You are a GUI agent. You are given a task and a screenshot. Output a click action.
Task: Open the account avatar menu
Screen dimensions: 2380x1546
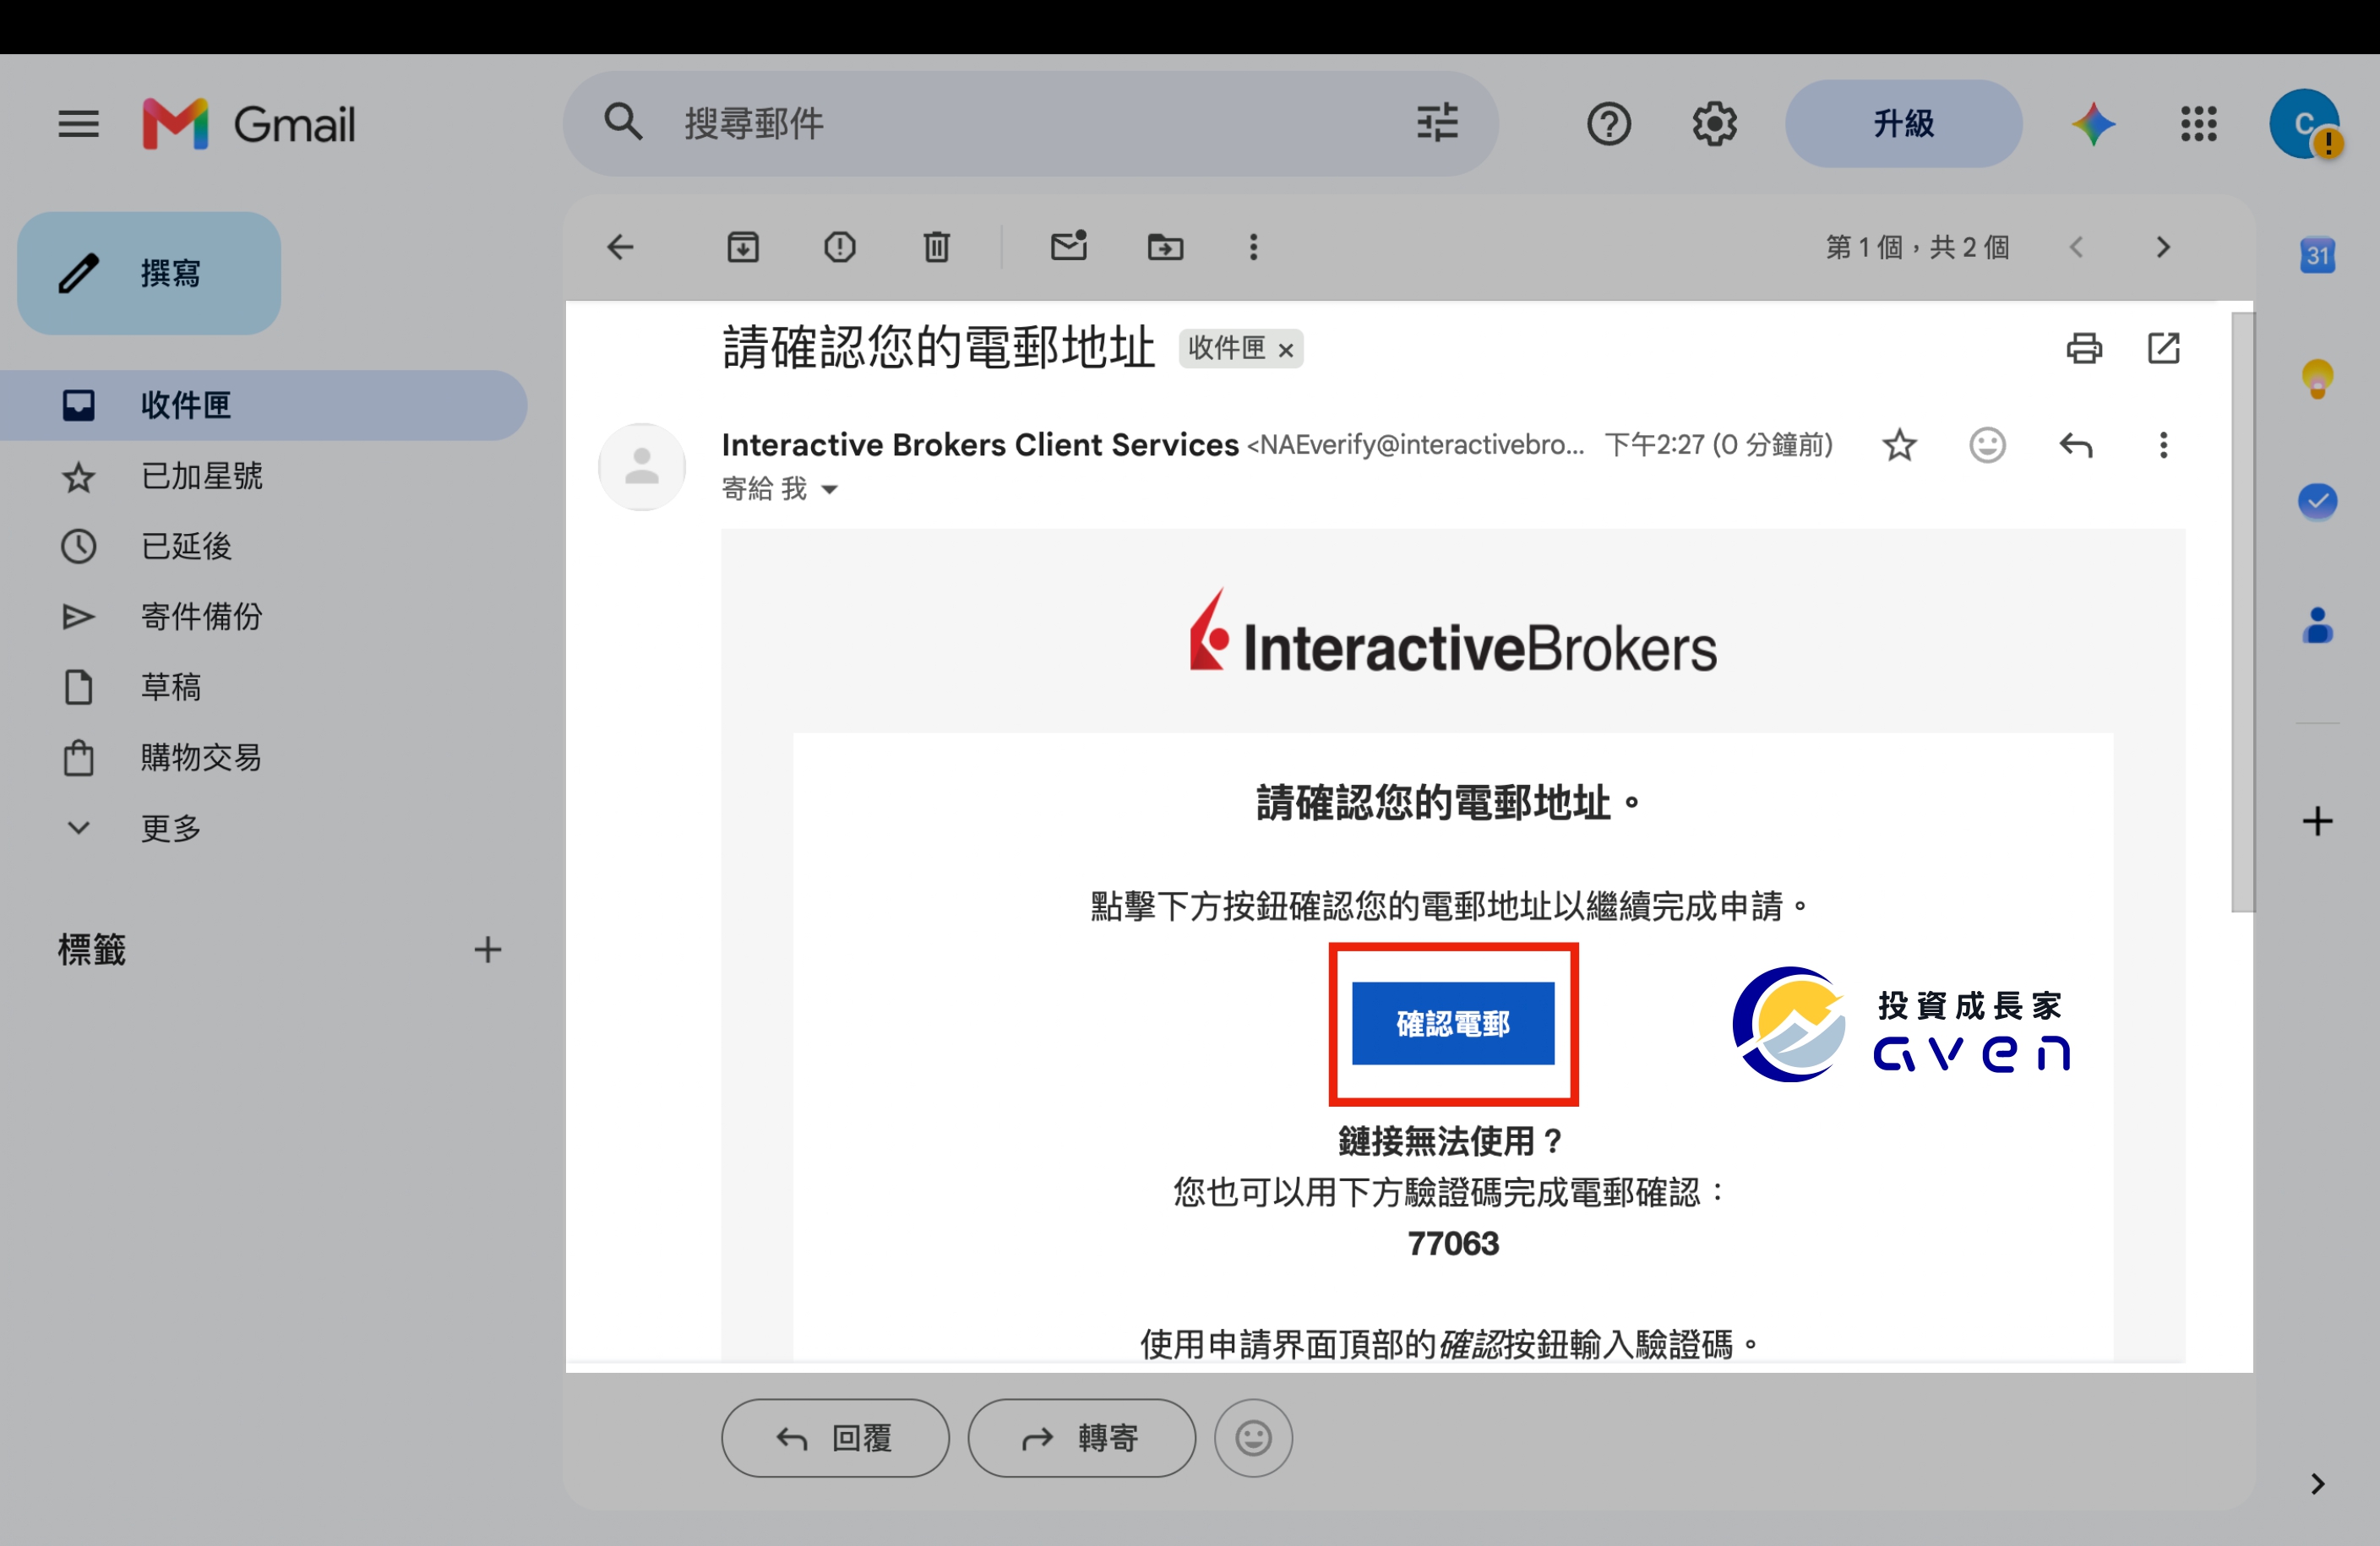pos(2304,124)
